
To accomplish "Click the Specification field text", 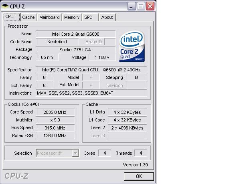I will pos(91,70).
